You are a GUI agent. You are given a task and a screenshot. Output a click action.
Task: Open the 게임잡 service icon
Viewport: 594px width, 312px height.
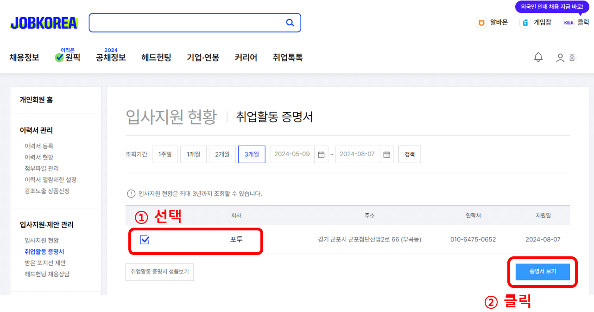(x=525, y=22)
